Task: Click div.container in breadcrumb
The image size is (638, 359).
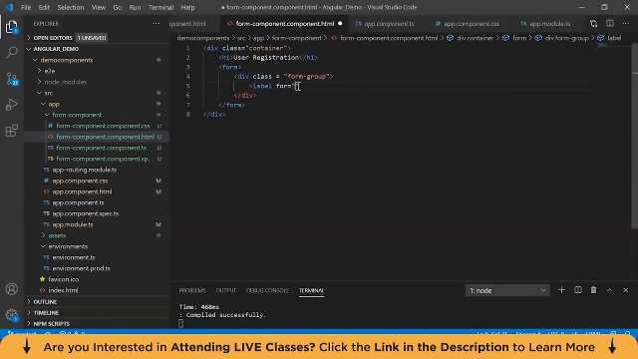Action: click(475, 38)
